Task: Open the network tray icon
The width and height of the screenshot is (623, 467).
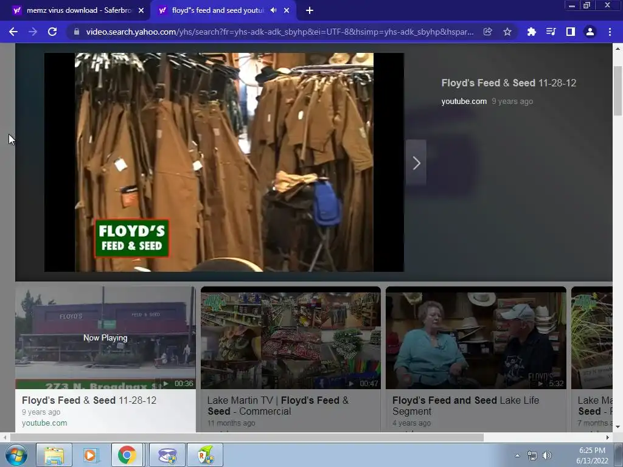Action: (532, 455)
